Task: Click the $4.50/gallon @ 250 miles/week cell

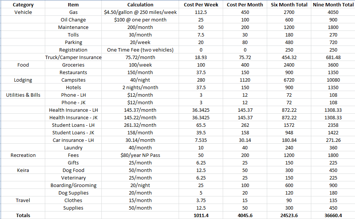Action: click(x=140, y=12)
